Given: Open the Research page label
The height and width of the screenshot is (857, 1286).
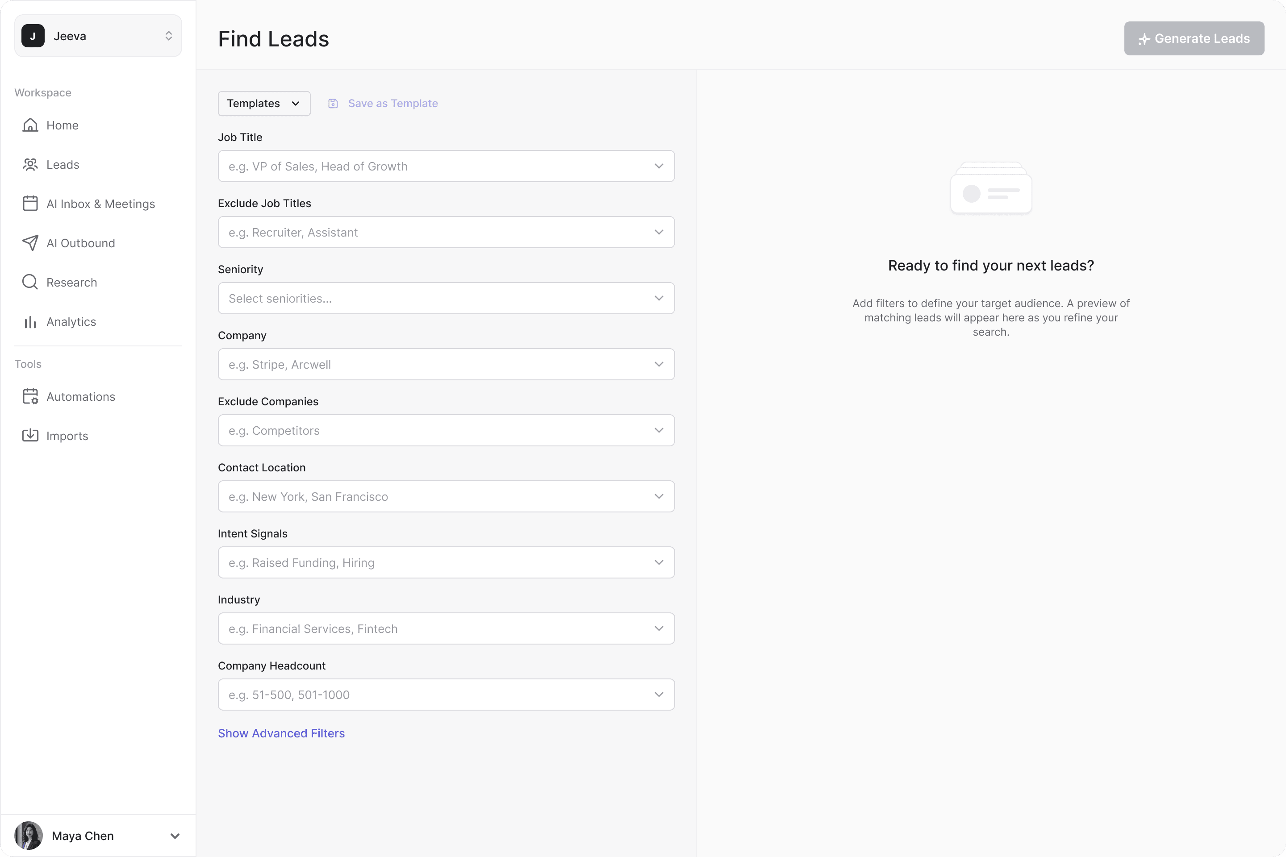Looking at the screenshot, I should (x=71, y=283).
